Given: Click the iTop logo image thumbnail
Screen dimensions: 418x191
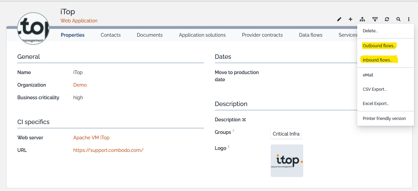Looking at the screenshot, I should click(287, 161).
